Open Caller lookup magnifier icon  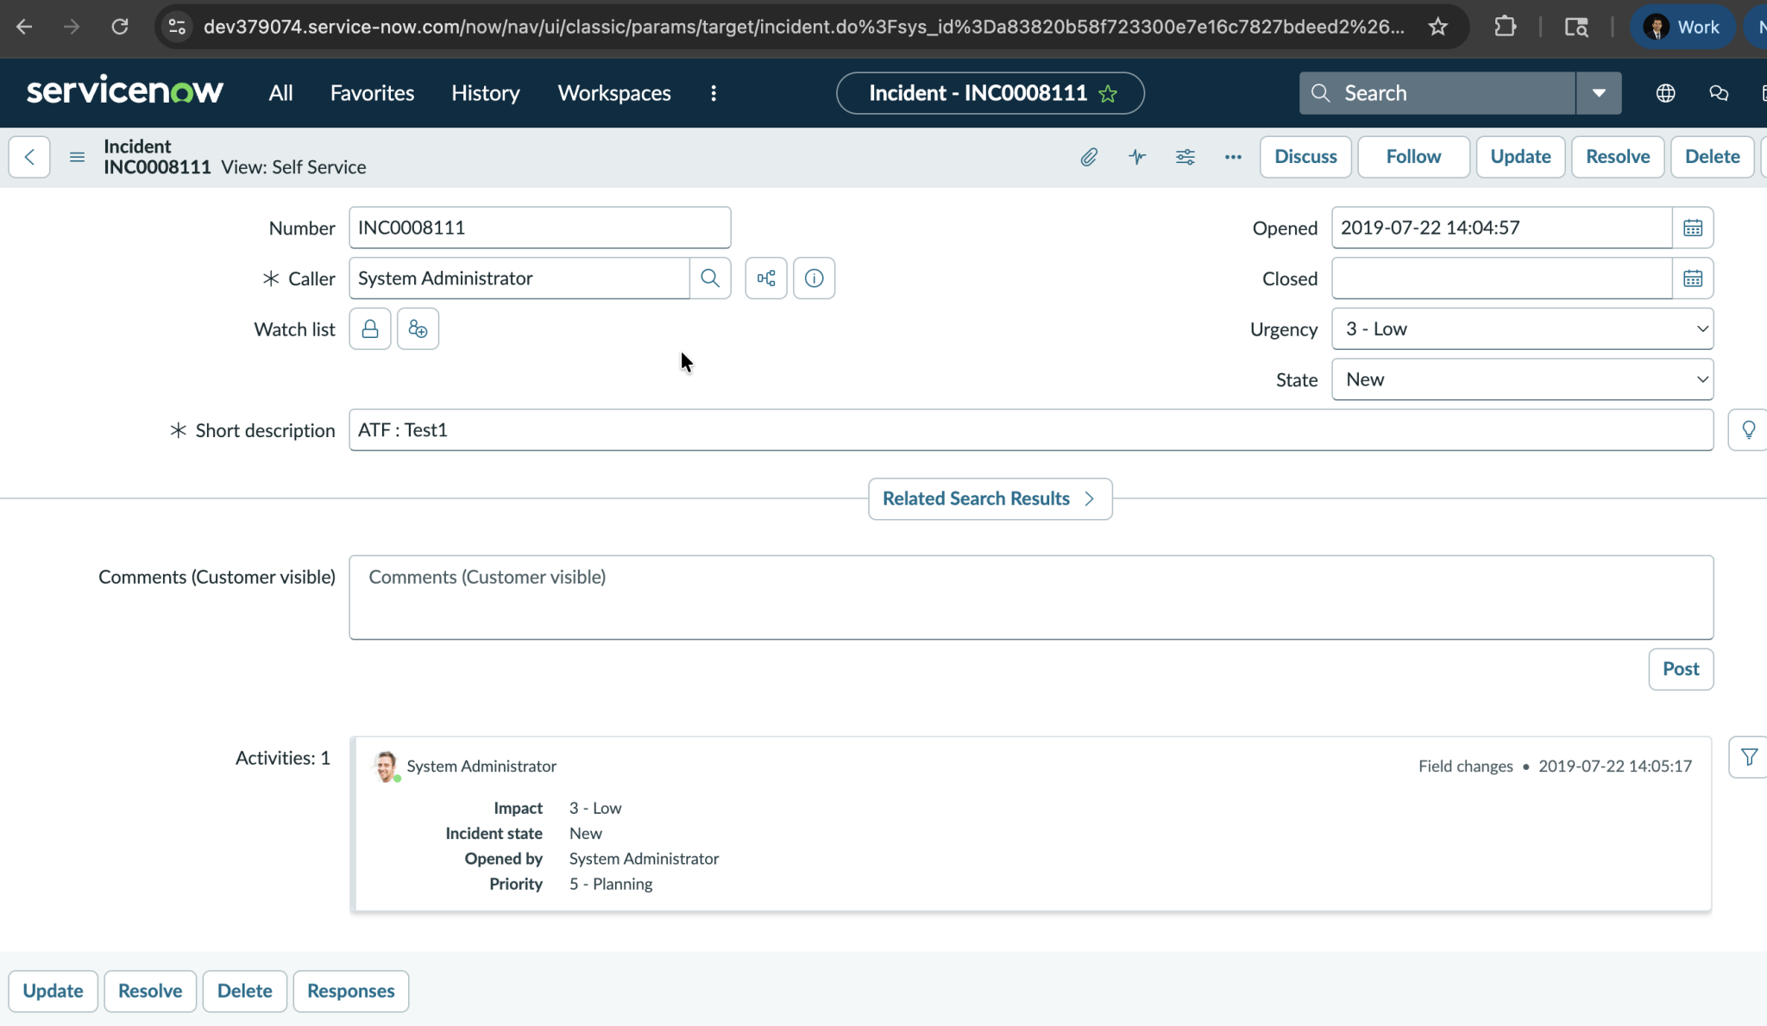pyautogui.click(x=710, y=278)
